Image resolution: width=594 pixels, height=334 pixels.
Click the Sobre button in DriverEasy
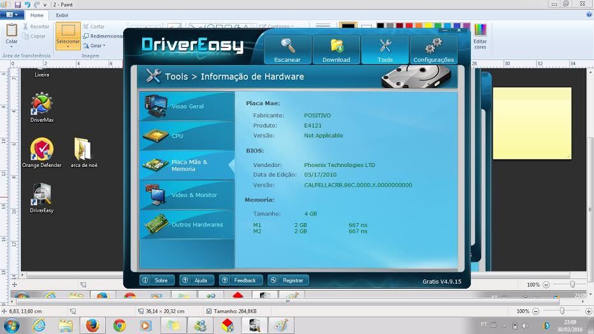coord(157,280)
